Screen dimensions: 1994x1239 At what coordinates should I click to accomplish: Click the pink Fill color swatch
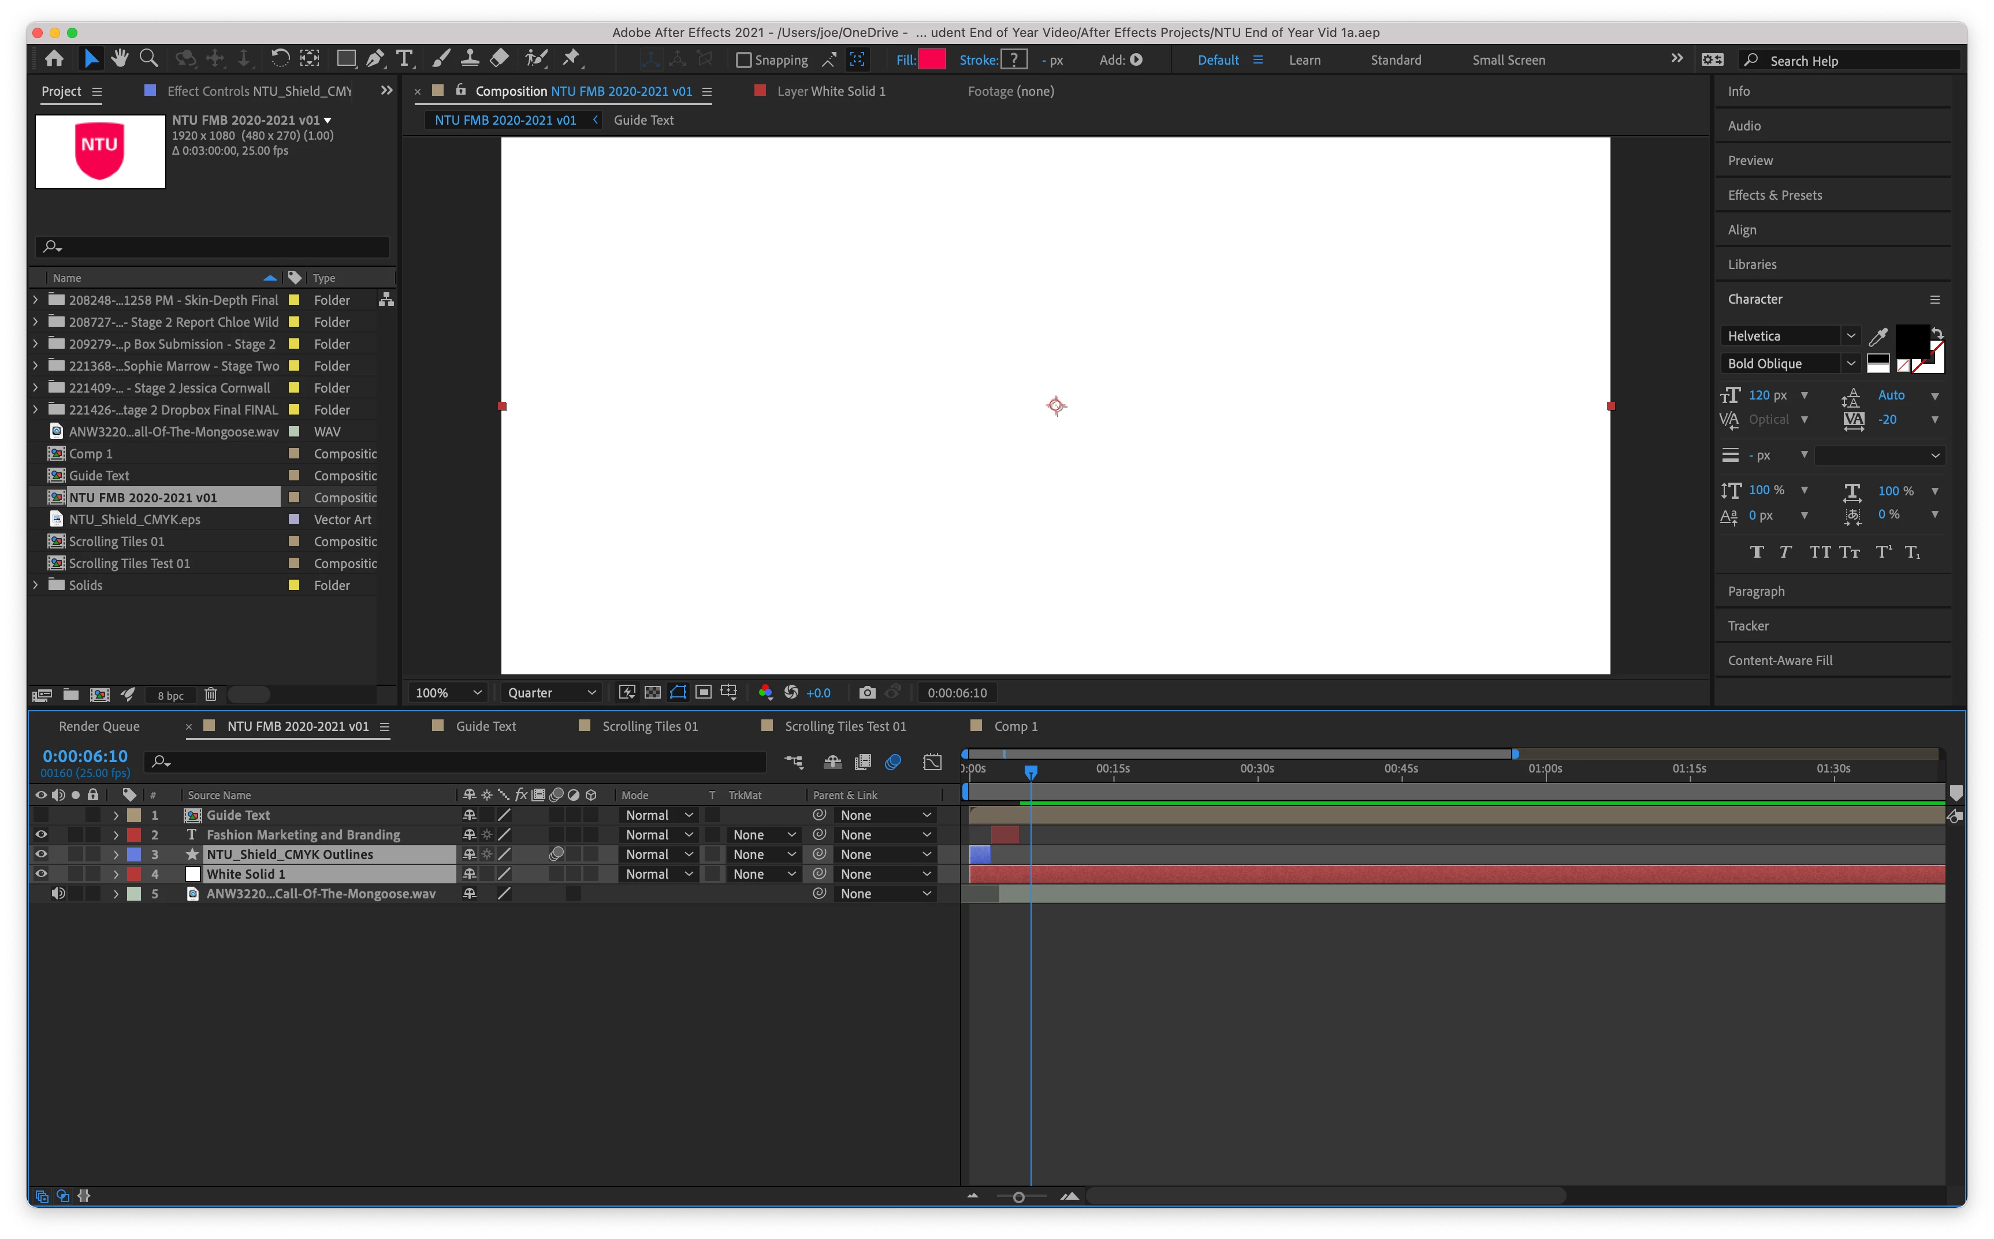[932, 60]
